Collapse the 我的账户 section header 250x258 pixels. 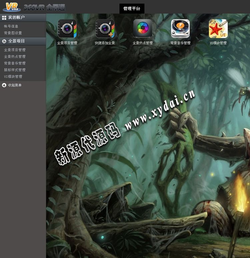pos(23,18)
